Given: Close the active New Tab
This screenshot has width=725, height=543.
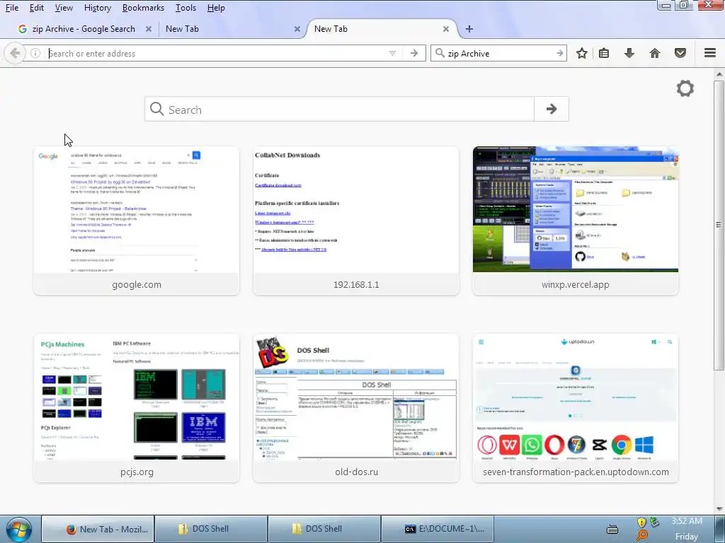Looking at the screenshot, I should click(446, 28).
